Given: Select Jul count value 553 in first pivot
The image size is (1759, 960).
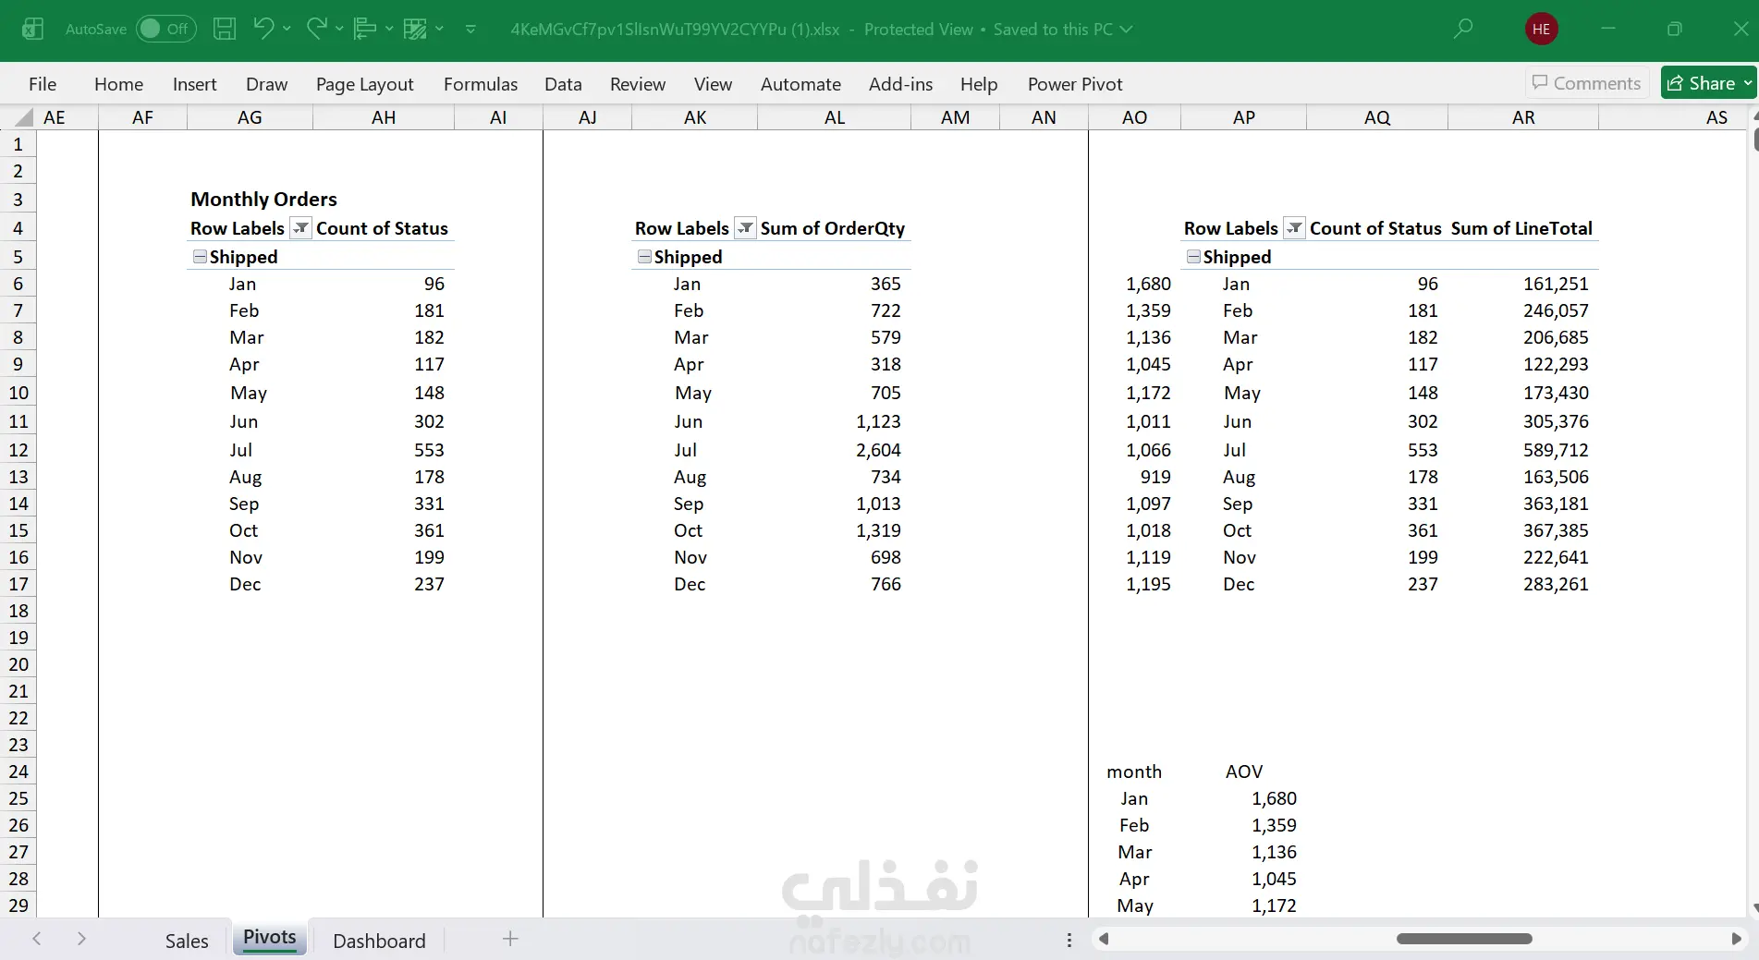Looking at the screenshot, I should click(429, 450).
